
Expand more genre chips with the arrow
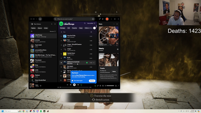click(x=95, y=28)
